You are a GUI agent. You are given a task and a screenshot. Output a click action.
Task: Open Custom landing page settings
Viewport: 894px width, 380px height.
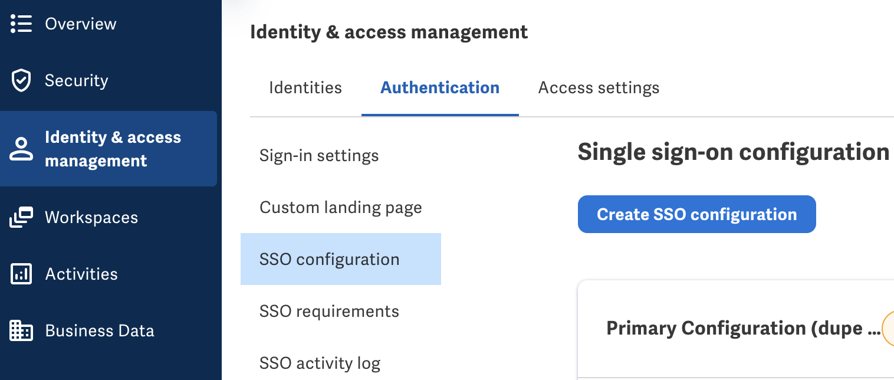pyautogui.click(x=341, y=208)
